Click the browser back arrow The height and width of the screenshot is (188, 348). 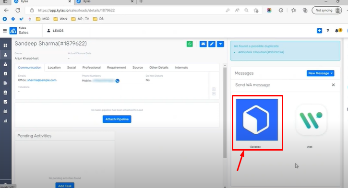[x=6, y=10]
